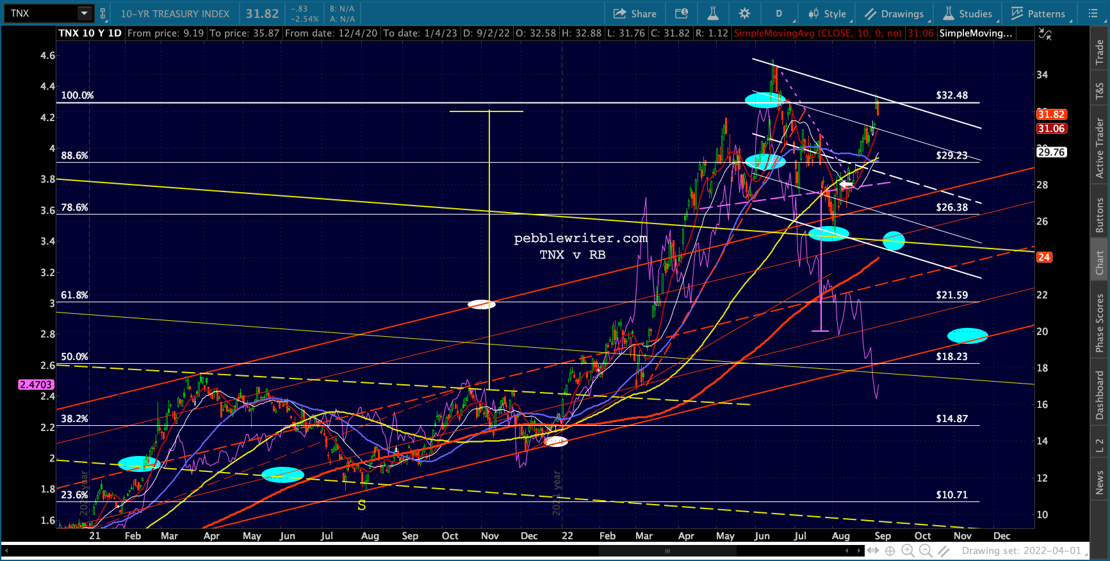The width and height of the screenshot is (1110, 561).
Task: Click the flask Edit Studies icon
Action: [x=712, y=13]
